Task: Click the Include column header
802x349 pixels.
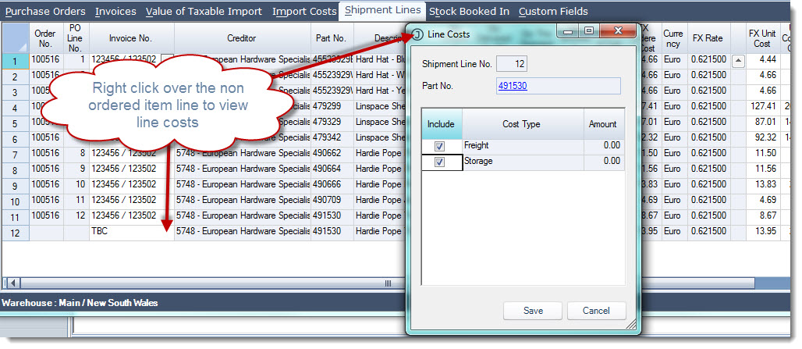Action: [441, 124]
